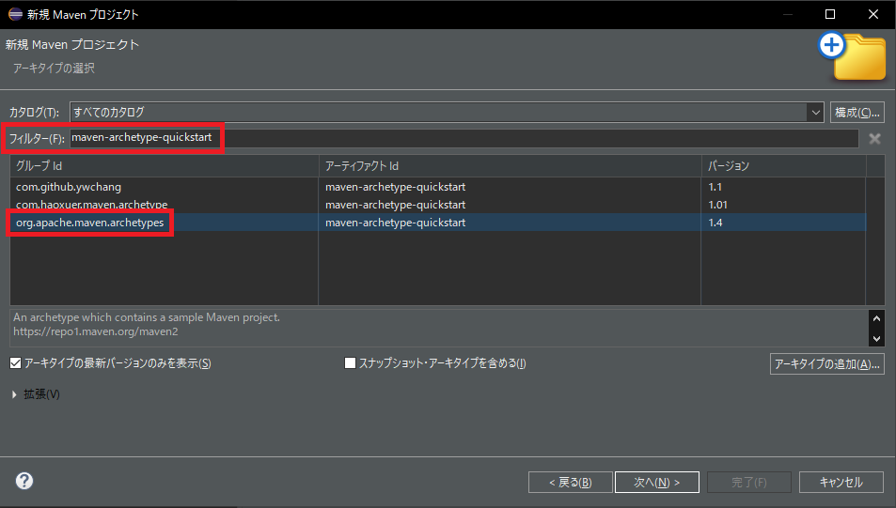Clear the filter with the X icon
This screenshot has height=508, width=896.
tap(874, 139)
